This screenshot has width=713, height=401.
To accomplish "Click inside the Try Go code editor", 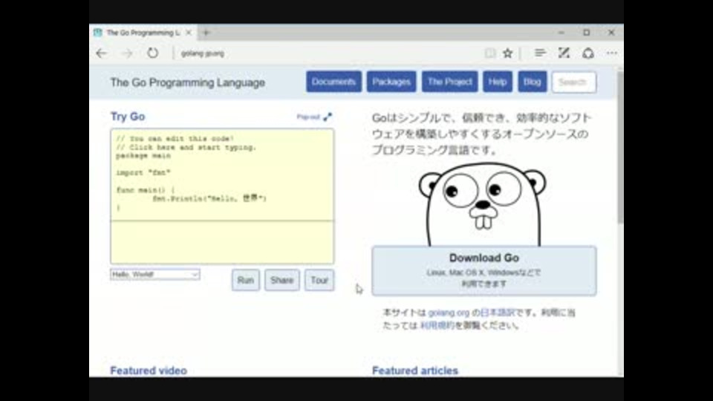I will (222, 175).
